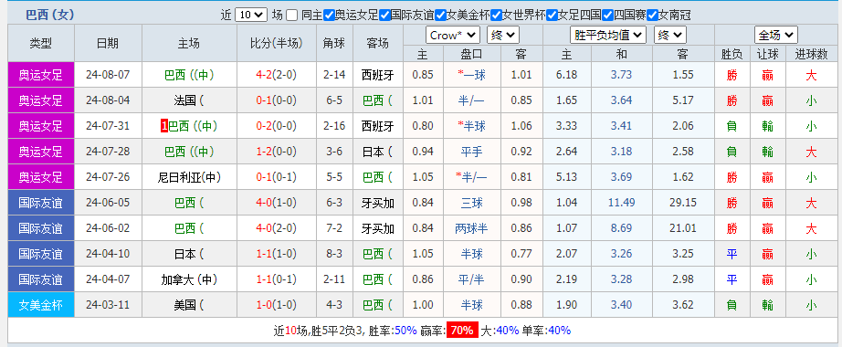Viewport: 842px width, 347px height.
Task: Open the 全场 dropdown
Action: click(776, 36)
